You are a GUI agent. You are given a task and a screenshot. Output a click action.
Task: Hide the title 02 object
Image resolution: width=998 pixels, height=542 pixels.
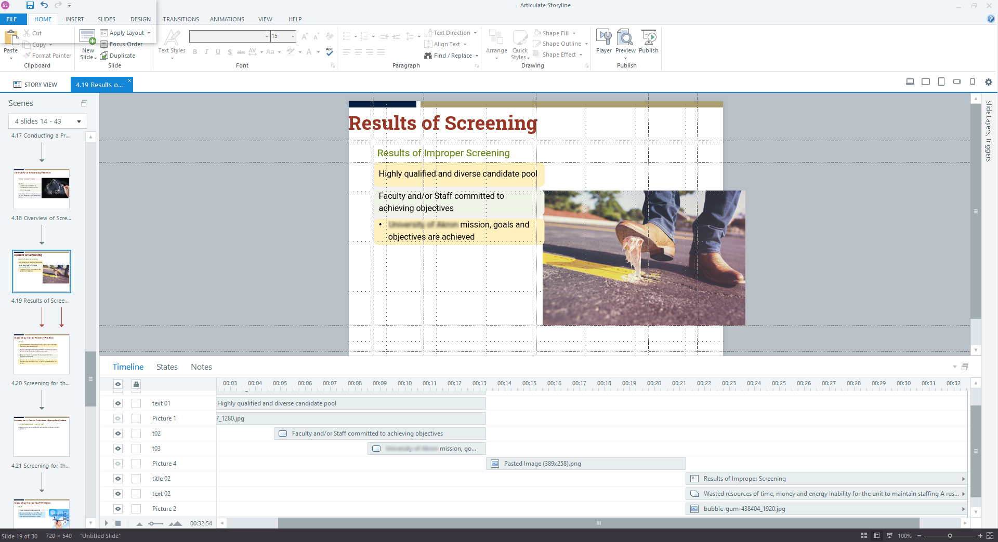[118, 479]
